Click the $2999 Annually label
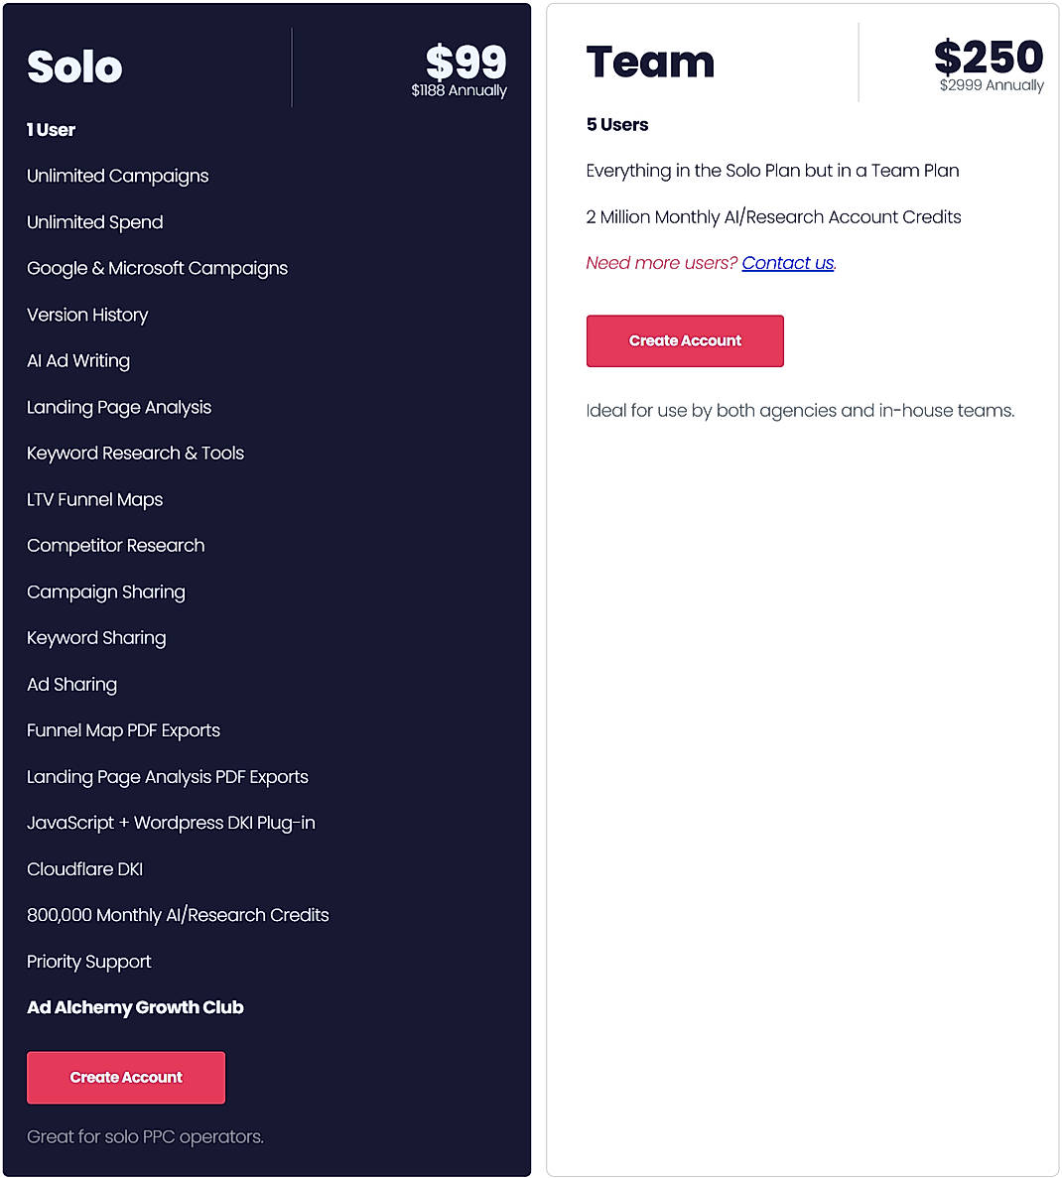 [991, 85]
